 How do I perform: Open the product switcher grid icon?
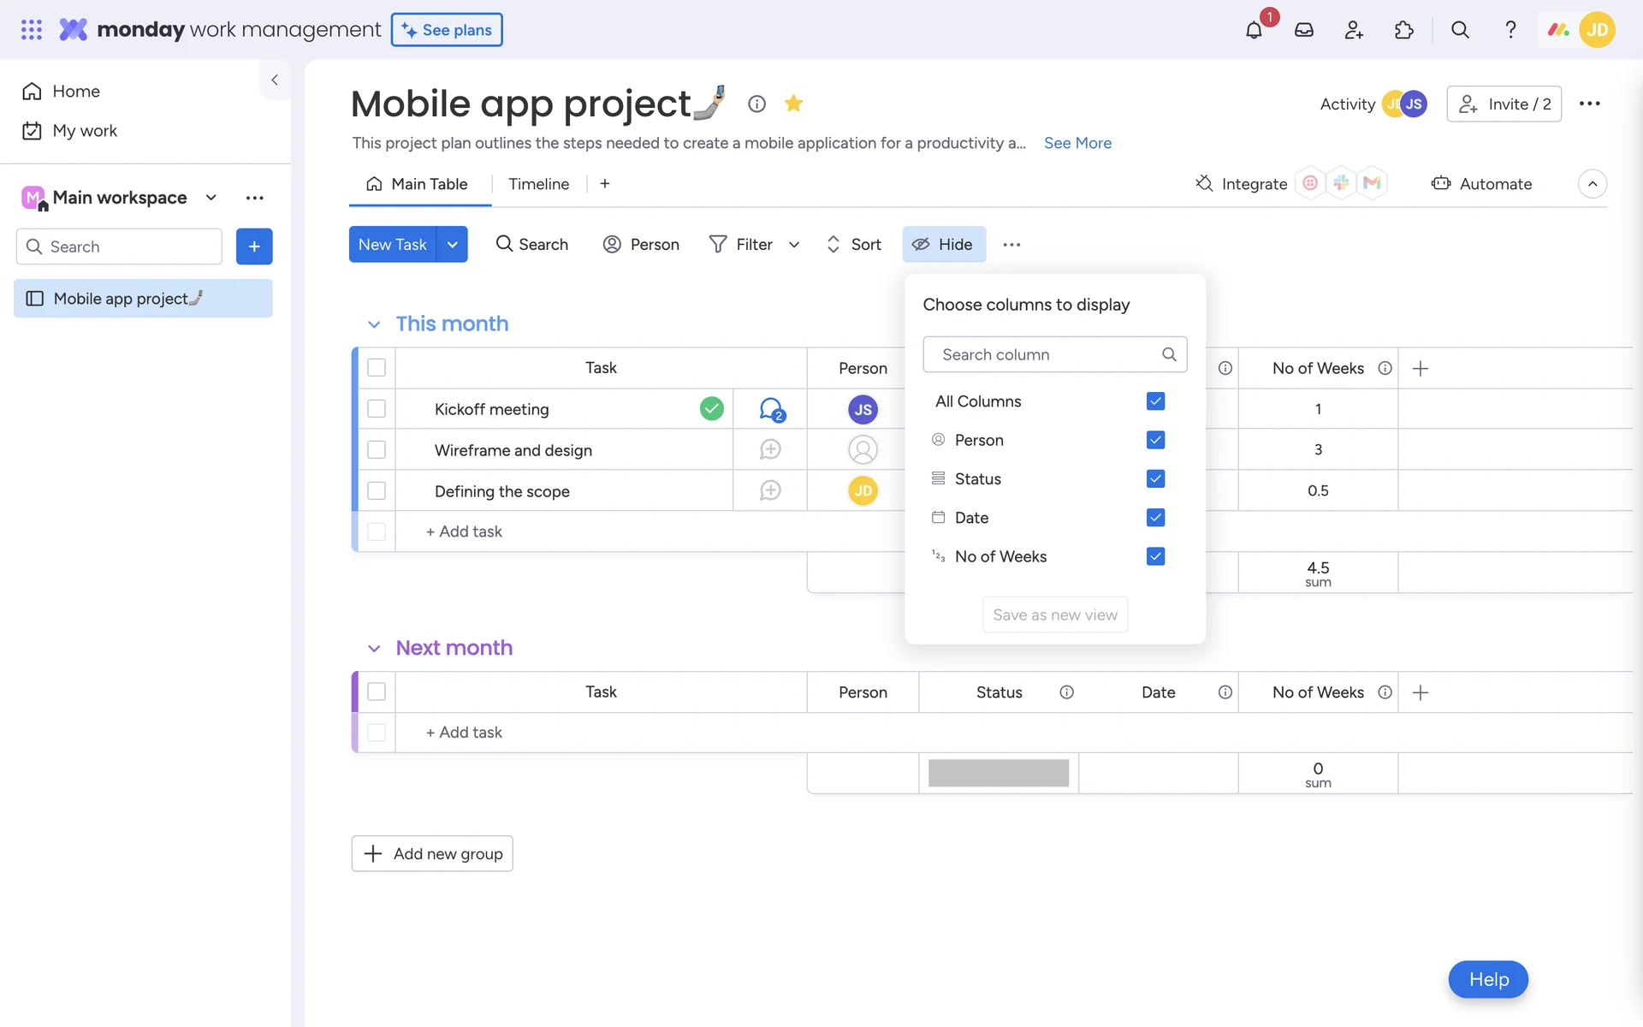pos(32,30)
